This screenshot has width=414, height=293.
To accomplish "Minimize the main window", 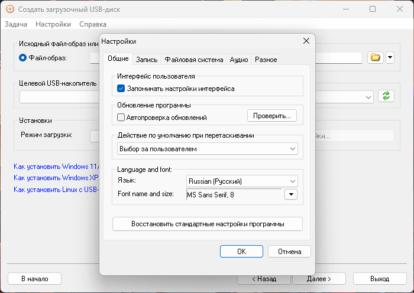I will [x=346, y=9].
